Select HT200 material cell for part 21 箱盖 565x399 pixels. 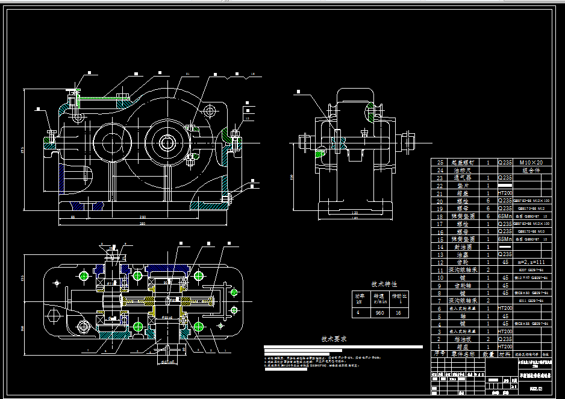[505, 193]
